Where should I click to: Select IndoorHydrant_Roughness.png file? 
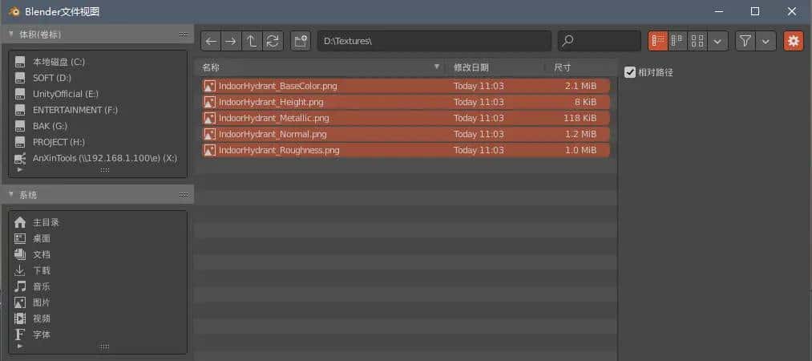(x=406, y=150)
